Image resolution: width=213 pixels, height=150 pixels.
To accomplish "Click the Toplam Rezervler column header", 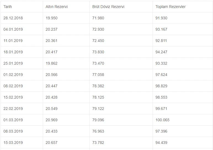I will point(170,7).
